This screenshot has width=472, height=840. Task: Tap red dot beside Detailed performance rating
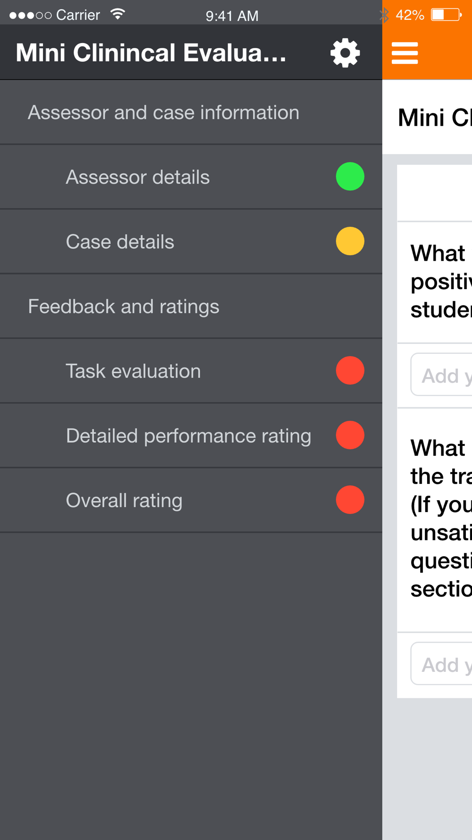pyautogui.click(x=350, y=435)
